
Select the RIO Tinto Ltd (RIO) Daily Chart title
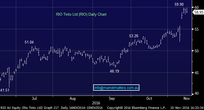(81, 14)
